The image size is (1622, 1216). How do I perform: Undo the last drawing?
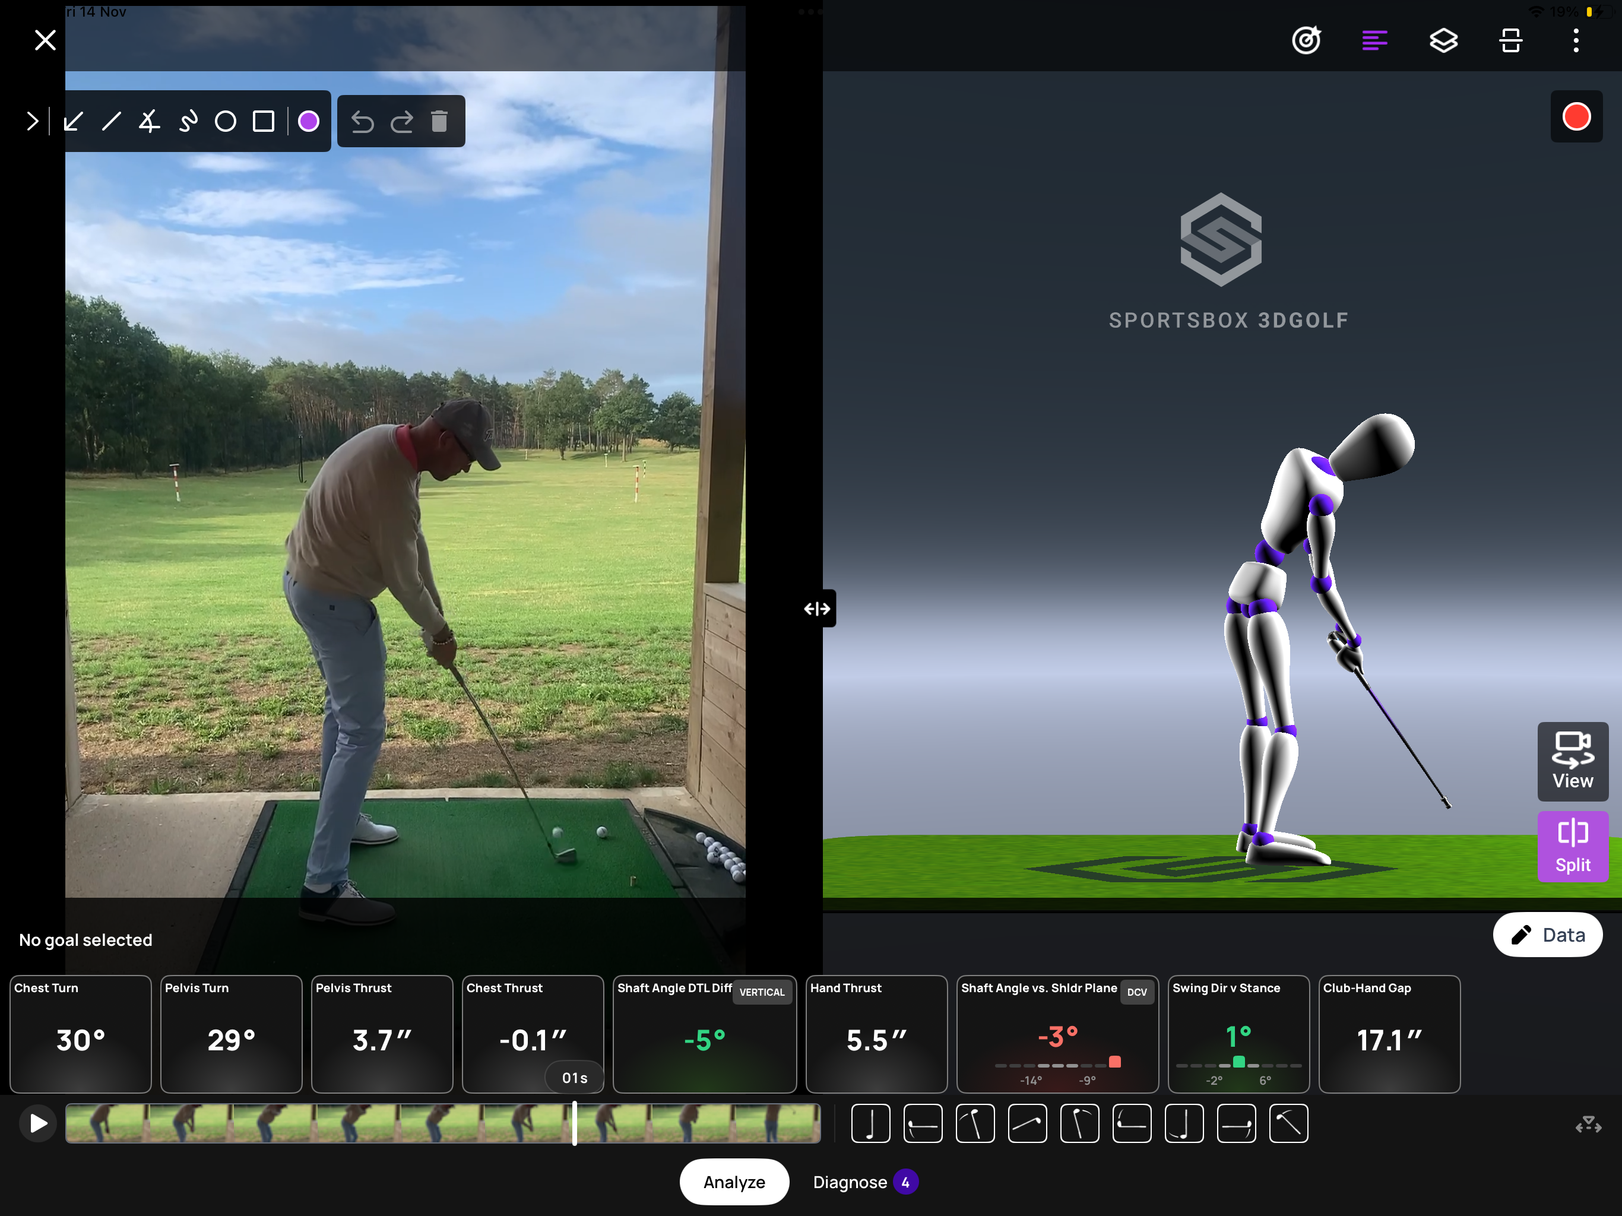tap(362, 121)
